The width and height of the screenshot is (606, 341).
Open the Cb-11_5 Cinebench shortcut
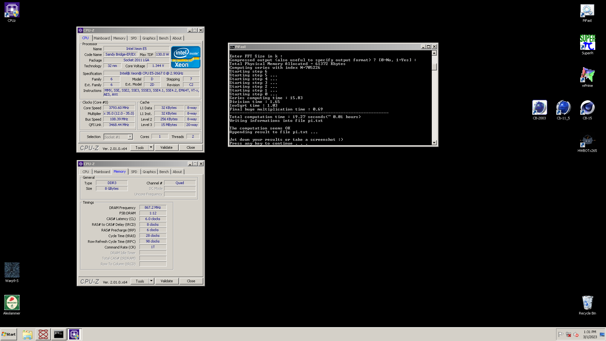563,110
